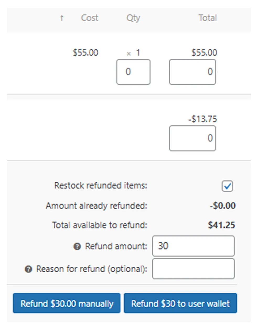
Task: Click the Restock refunded items label
Action: point(101,186)
